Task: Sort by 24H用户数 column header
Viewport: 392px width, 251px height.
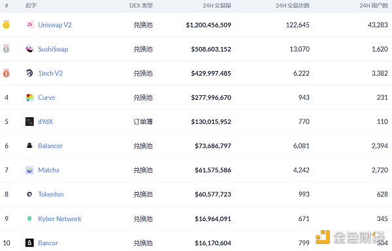Action: tap(374, 5)
